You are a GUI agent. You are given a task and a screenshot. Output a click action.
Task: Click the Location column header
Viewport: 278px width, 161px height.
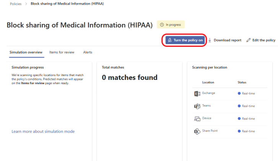click(x=208, y=82)
